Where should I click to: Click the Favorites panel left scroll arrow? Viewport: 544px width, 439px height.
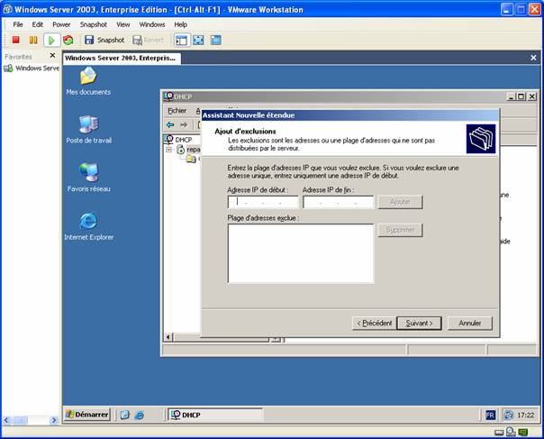click(6, 420)
